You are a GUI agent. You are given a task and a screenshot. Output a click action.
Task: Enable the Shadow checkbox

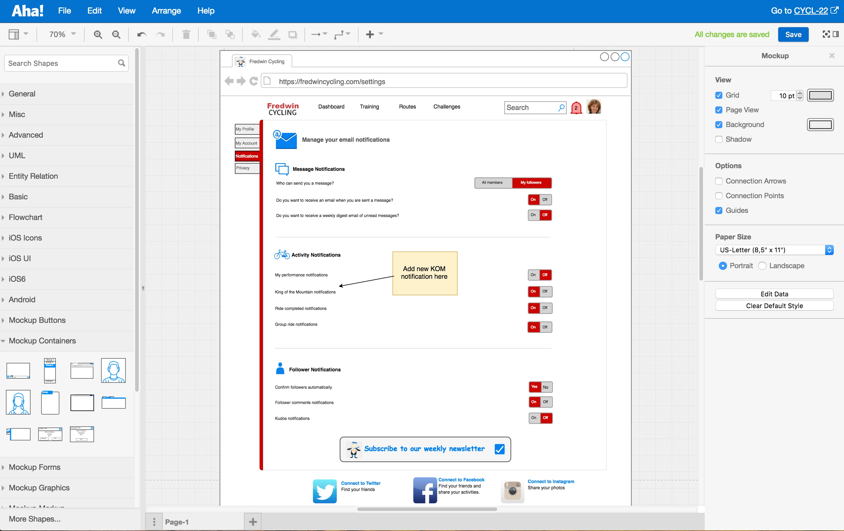(x=719, y=139)
